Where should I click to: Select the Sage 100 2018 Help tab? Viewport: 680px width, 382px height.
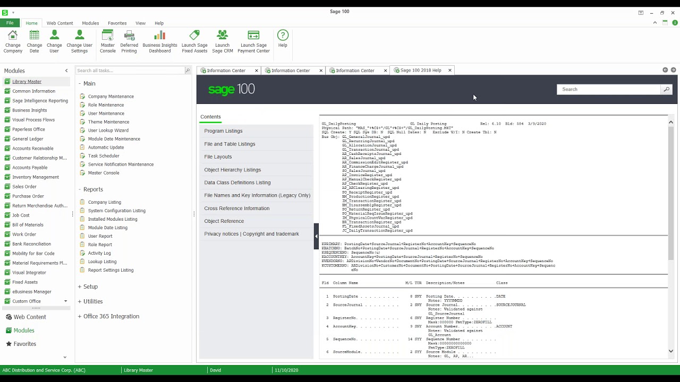(420, 70)
